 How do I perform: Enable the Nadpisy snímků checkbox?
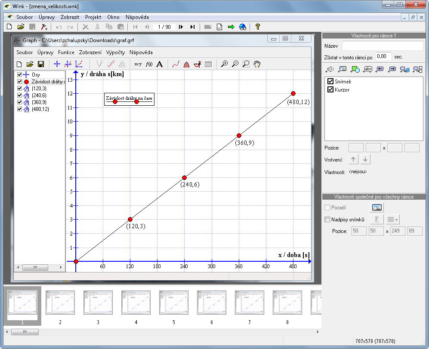327,220
